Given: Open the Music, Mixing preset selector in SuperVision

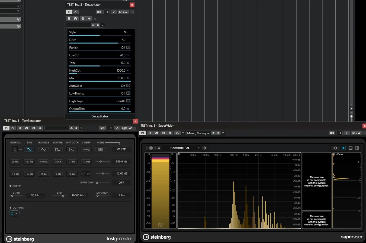Looking at the screenshot, I should click(198, 133).
